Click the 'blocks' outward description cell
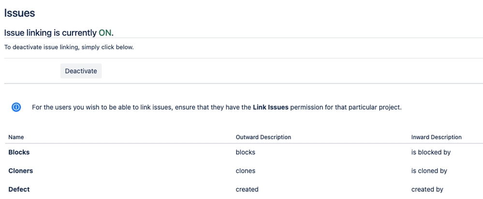The image size is (483, 199). 246,152
